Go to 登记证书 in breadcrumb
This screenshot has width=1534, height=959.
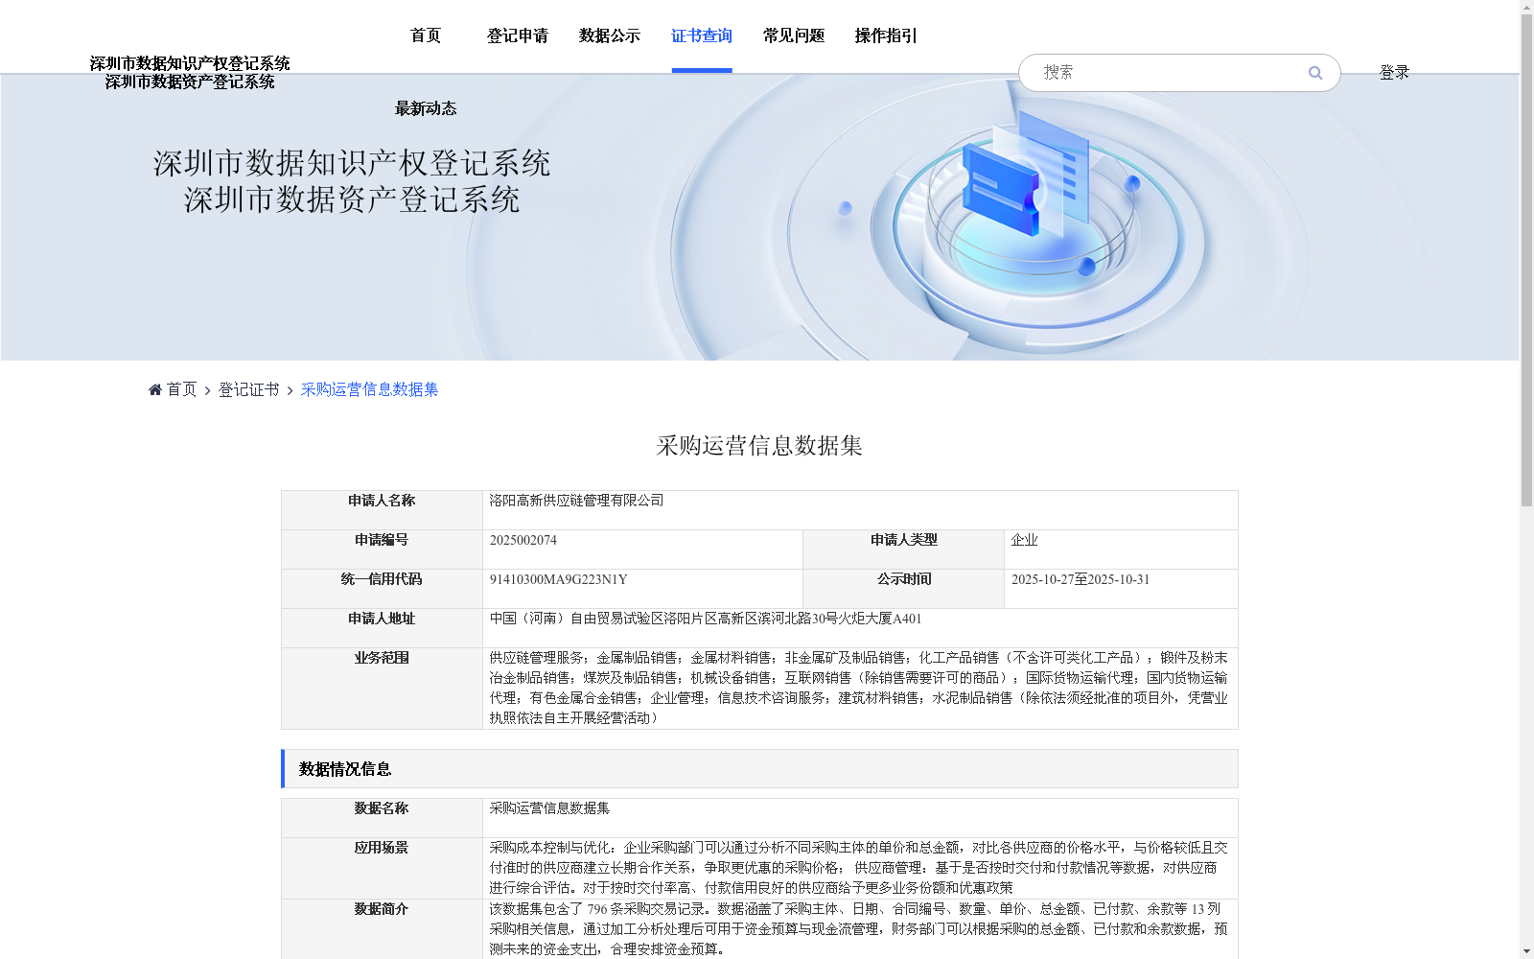pyautogui.click(x=249, y=389)
